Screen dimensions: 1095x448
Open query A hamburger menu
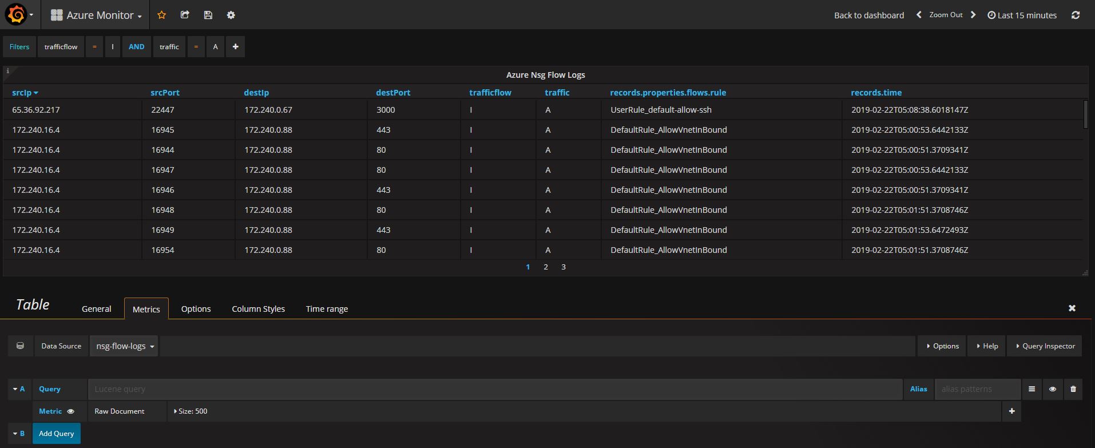[1031, 389]
